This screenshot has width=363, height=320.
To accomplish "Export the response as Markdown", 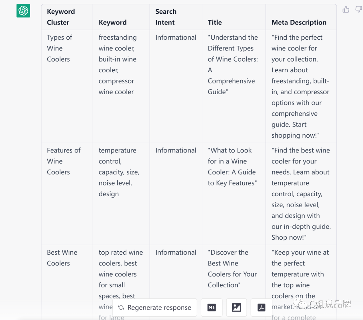I will click(212, 308).
